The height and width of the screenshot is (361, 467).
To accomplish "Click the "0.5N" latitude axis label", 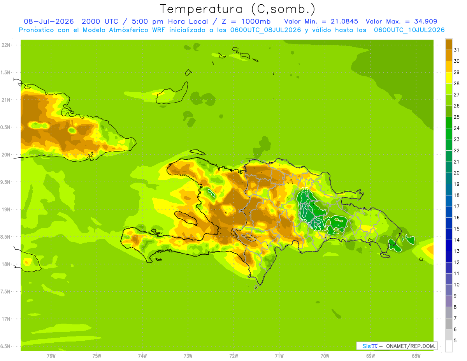I will point(5,127).
